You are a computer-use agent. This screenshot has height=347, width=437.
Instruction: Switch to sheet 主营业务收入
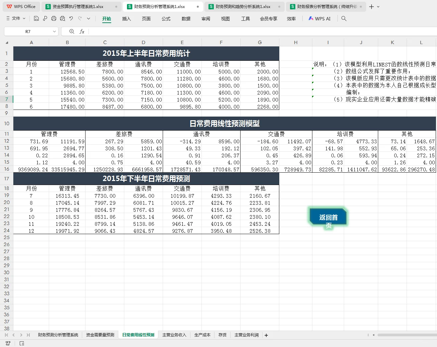click(174, 335)
